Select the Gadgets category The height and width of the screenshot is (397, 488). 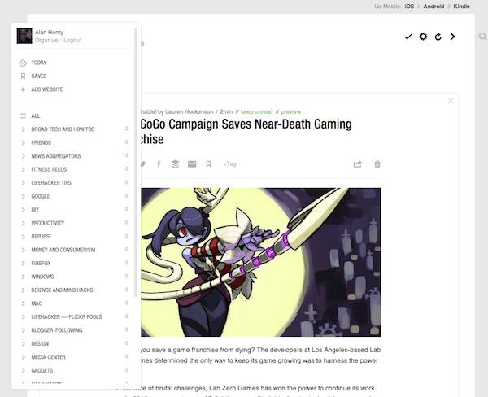42,370
